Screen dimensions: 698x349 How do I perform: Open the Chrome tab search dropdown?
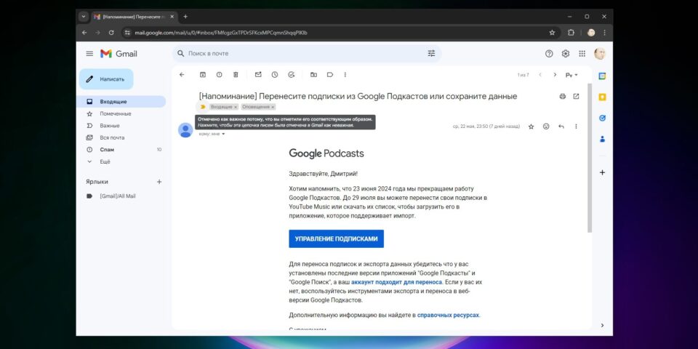[83, 17]
